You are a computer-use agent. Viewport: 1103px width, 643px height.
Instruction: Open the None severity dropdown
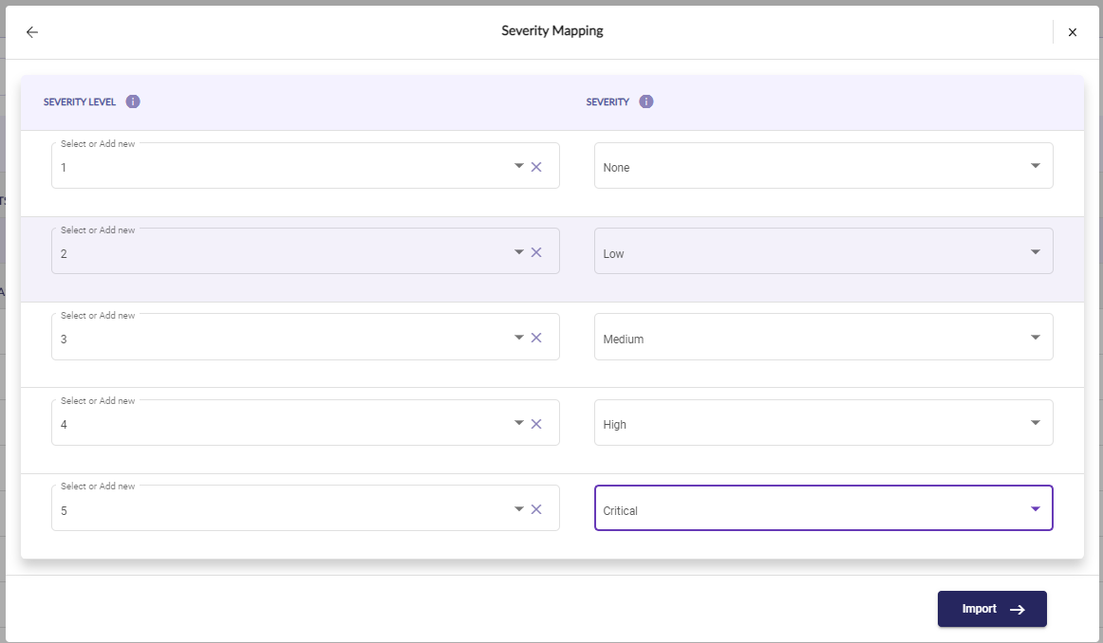click(823, 166)
